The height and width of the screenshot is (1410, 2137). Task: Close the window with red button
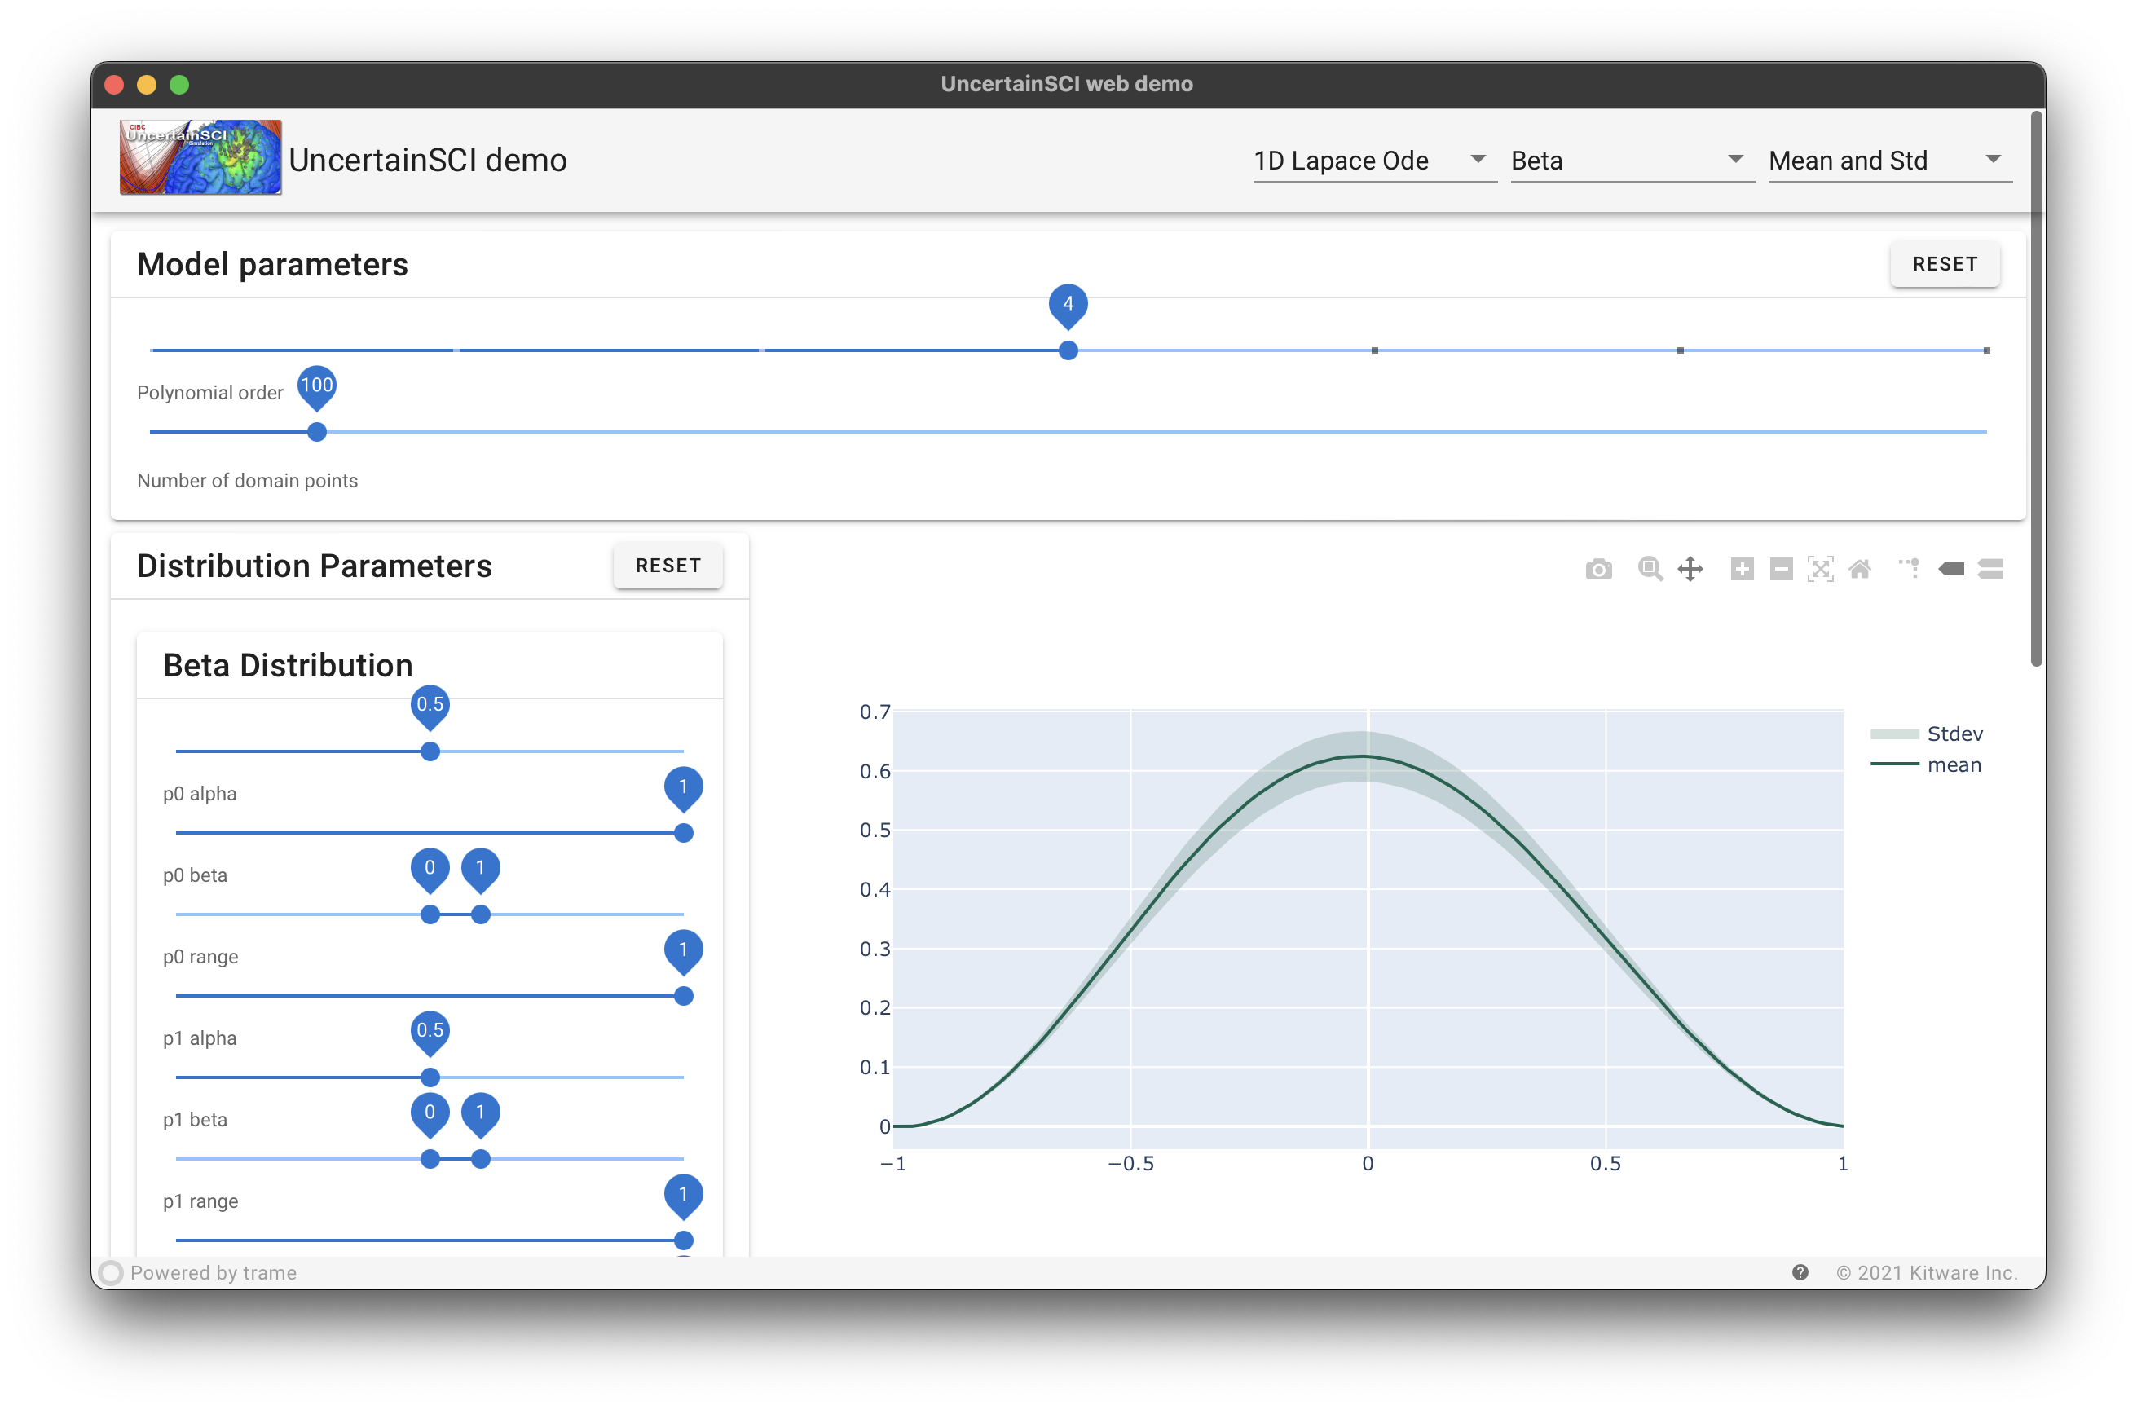point(114,85)
